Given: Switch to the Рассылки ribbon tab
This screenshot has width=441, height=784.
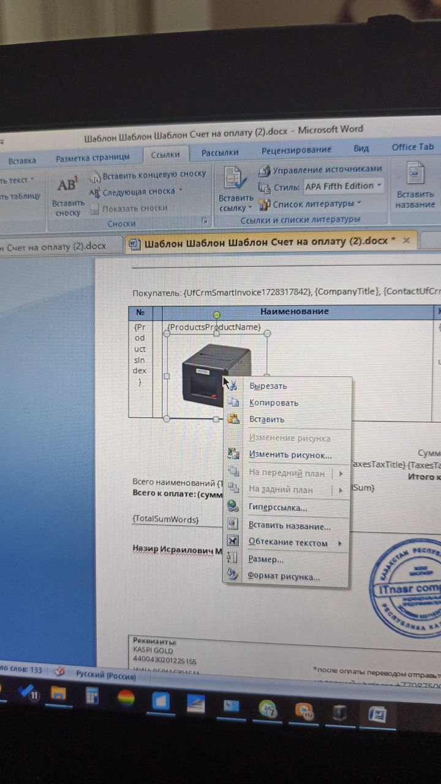Looking at the screenshot, I should coord(220,153).
